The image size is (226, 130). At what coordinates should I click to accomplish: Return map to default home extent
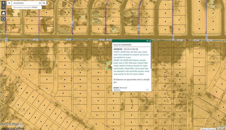coord(4,13)
